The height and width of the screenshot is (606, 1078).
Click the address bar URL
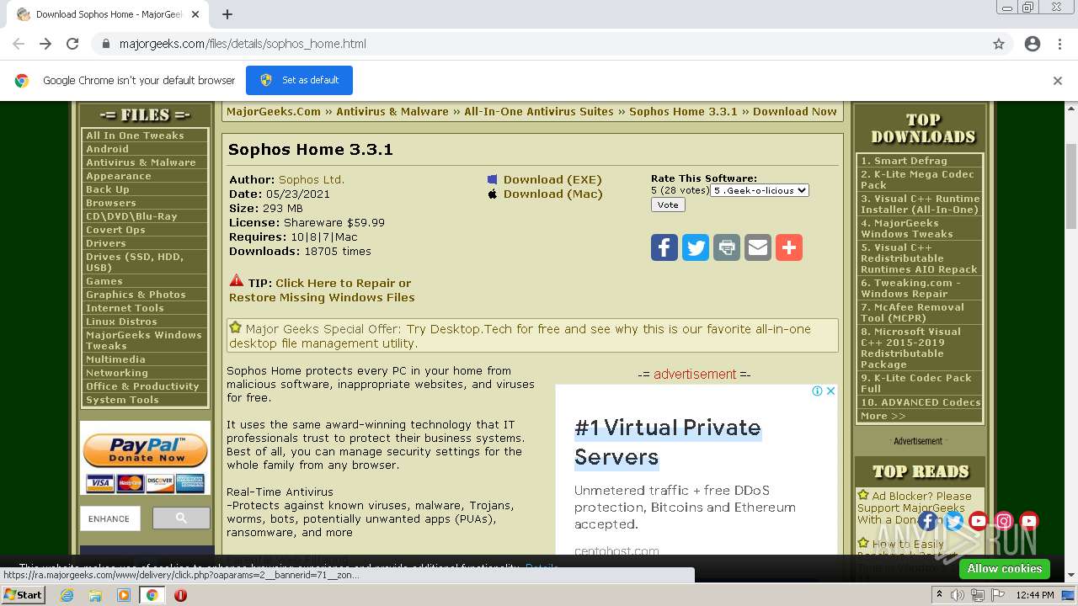tap(243, 44)
